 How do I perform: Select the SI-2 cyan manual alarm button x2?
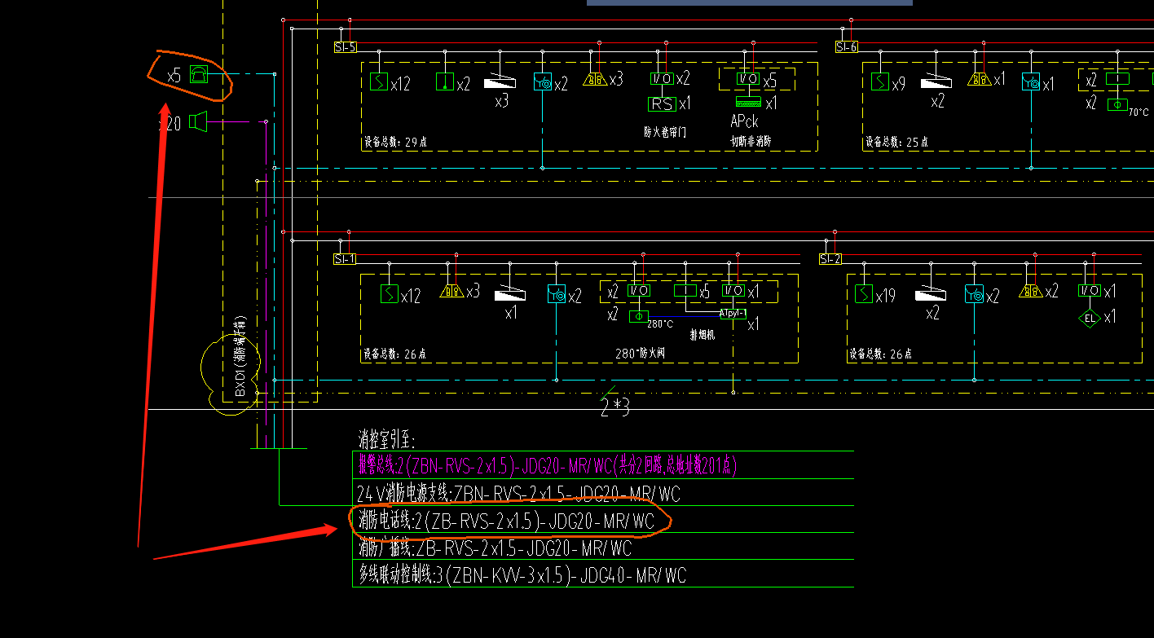point(974,293)
